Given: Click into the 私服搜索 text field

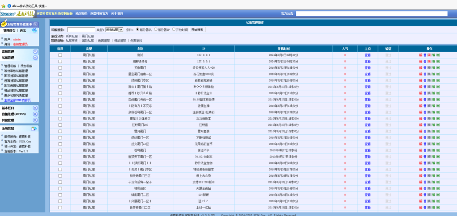Looking at the screenshot, I should pos(81,29).
